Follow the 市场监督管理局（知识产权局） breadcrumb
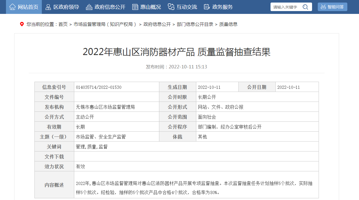The width and height of the screenshot is (359, 200). pos(105,24)
